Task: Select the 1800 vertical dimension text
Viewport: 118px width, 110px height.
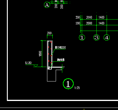Action: (40, 54)
